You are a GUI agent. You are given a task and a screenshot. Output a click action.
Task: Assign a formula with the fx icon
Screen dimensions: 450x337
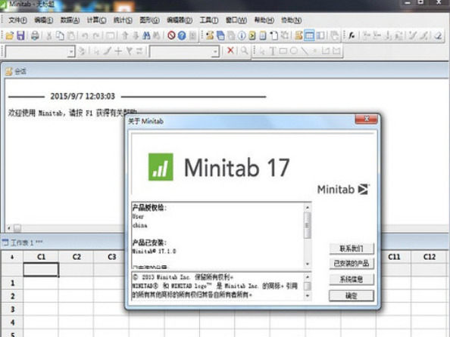click(352, 36)
